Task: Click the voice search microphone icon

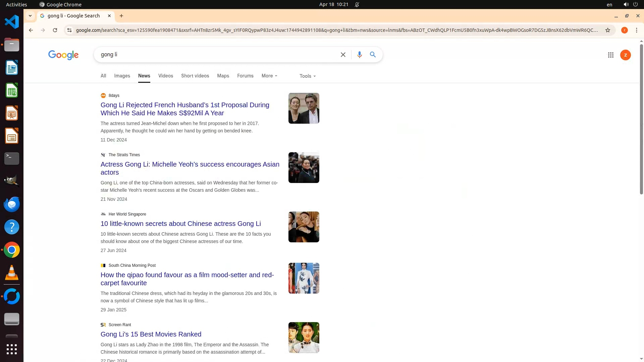Action: pyautogui.click(x=359, y=55)
